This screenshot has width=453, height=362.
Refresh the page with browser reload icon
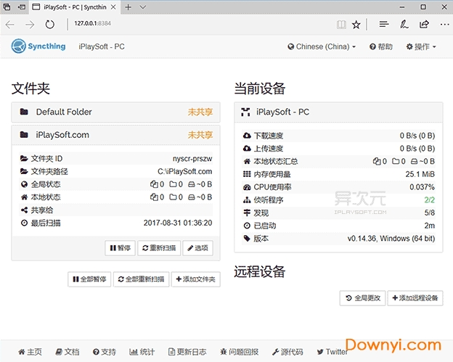pos(49,24)
